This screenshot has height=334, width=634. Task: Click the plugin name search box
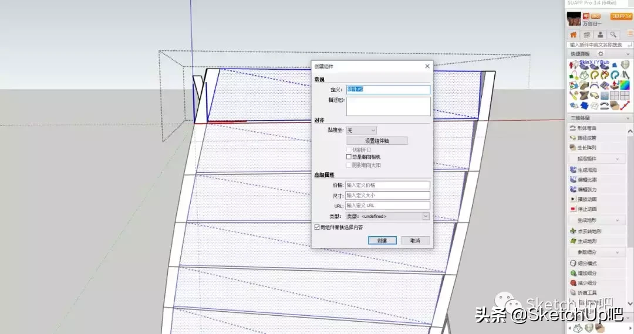tap(599, 45)
